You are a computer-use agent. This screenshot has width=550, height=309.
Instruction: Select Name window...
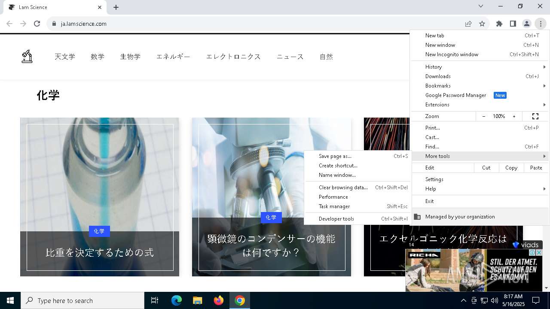358,175
